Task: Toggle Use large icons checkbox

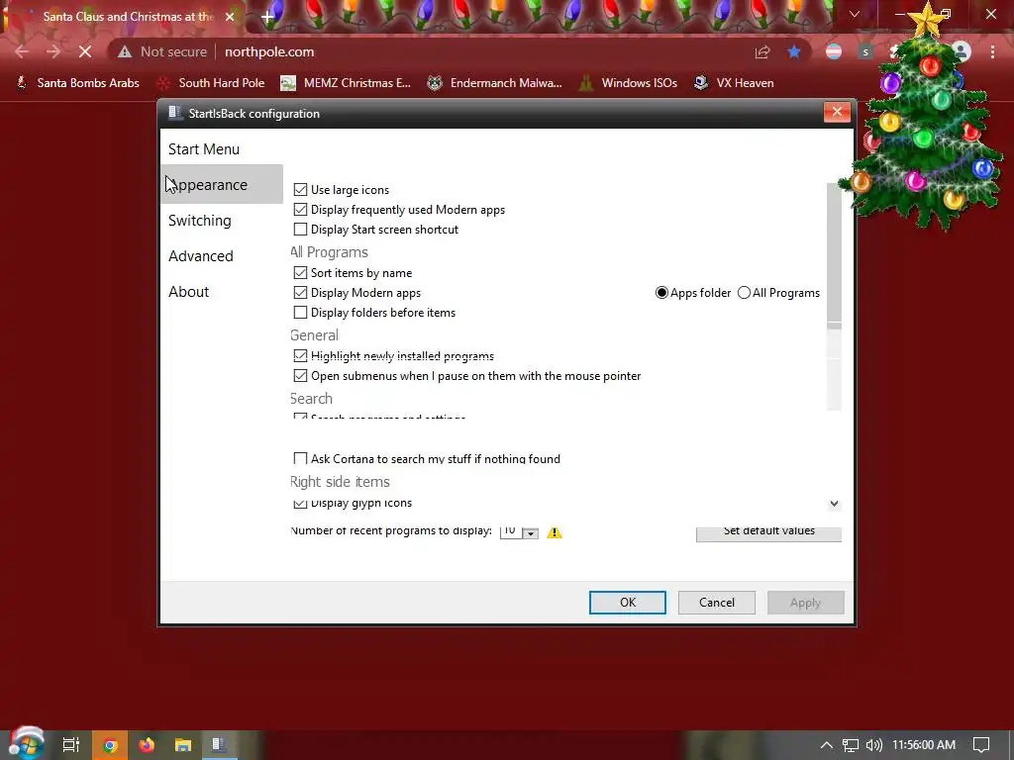Action: tap(300, 189)
